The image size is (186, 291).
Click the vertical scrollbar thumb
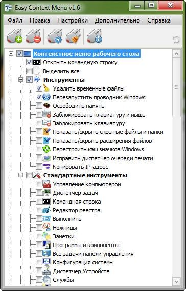[x=176, y=87]
